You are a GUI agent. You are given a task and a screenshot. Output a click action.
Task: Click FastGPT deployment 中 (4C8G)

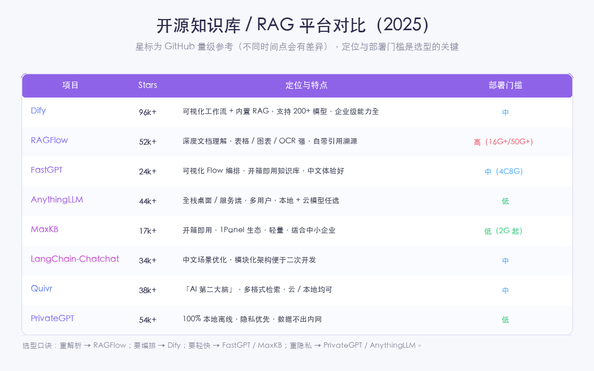(x=504, y=172)
